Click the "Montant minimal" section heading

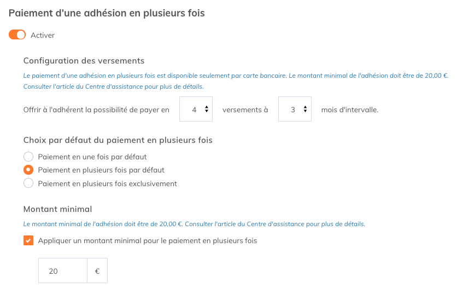click(x=57, y=209)
